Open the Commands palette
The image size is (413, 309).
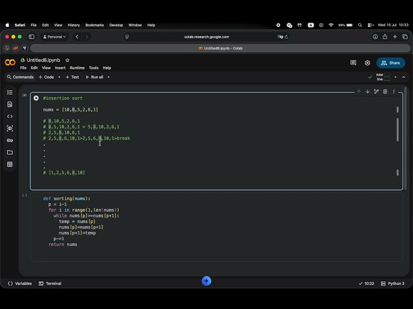(20, 77)
